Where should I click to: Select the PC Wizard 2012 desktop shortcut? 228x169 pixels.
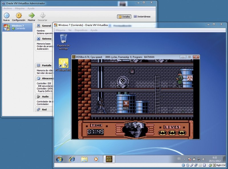63,65
